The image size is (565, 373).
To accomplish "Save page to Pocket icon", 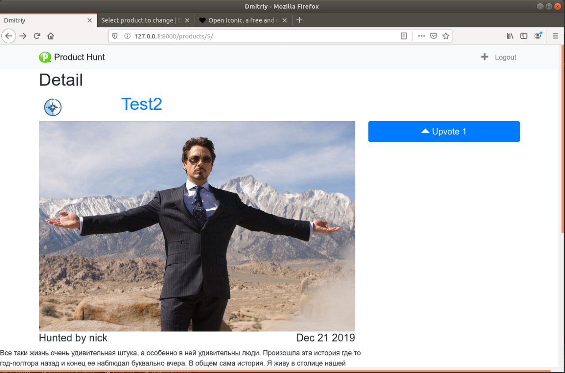I will tap(433, 36).
